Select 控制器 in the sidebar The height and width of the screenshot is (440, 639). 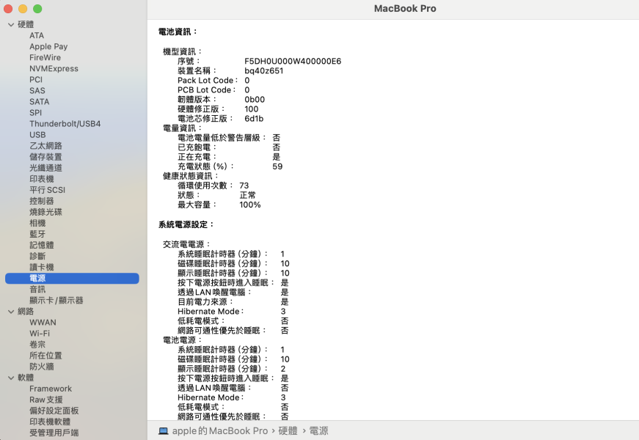point(42,201)
